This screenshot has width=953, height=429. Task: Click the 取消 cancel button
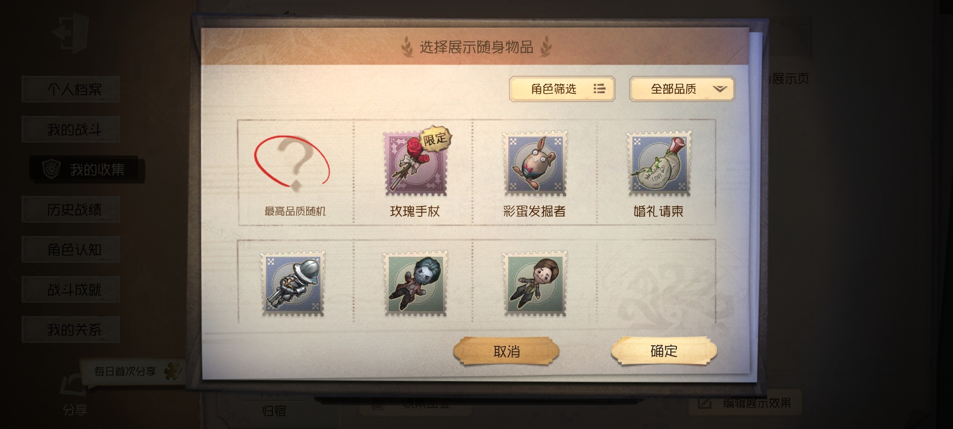(506, 351)
